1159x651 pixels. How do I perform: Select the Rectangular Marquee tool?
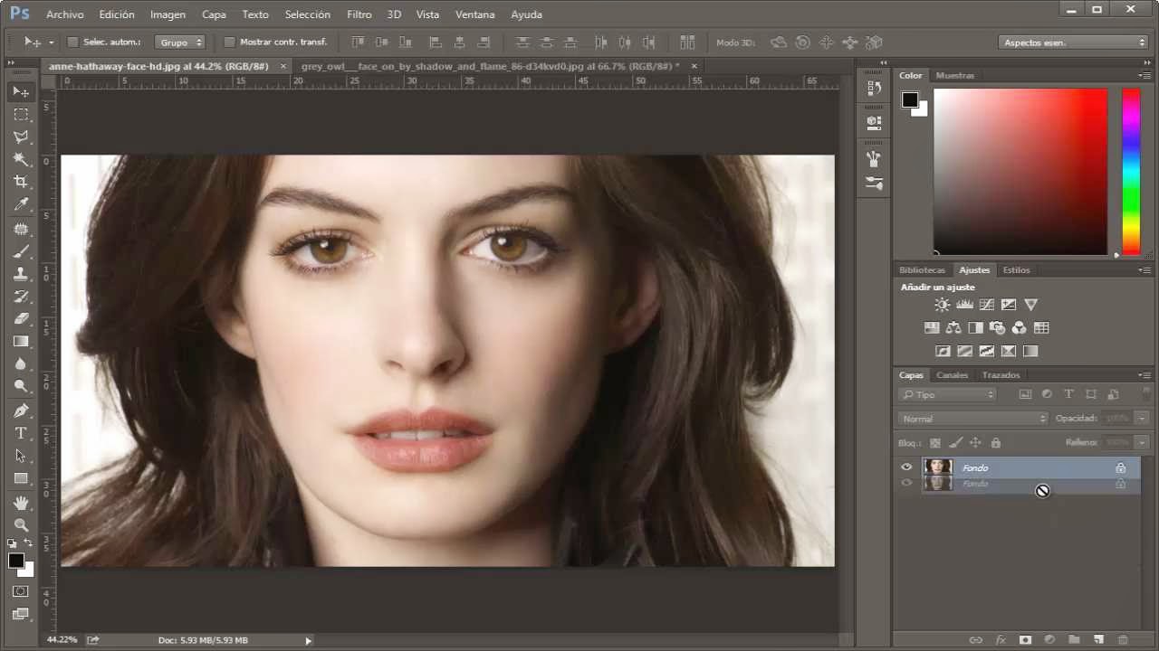point(21,114)
